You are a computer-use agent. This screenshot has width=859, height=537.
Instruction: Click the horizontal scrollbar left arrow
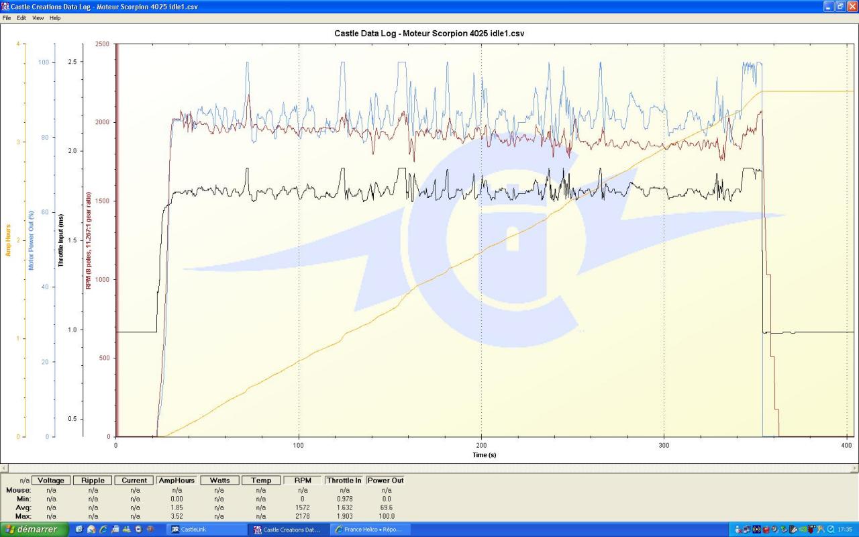(x=4, y=468)
